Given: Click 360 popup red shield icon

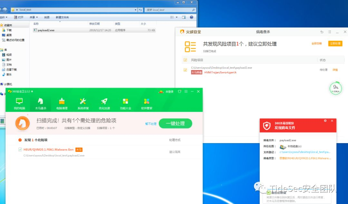Looking at the screenshot, I should coord(267,126).
